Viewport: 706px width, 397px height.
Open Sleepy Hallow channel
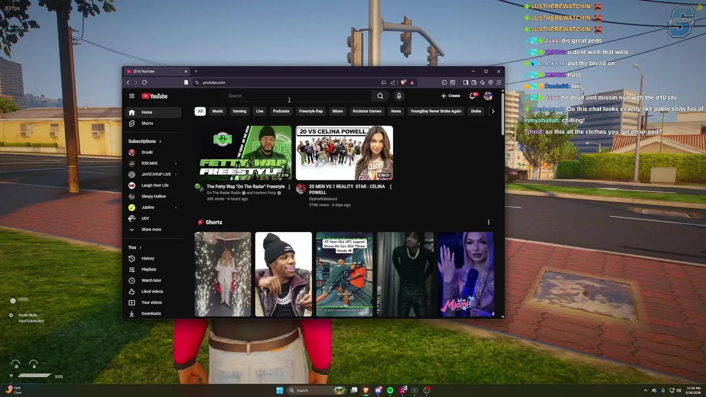point(154,196)
